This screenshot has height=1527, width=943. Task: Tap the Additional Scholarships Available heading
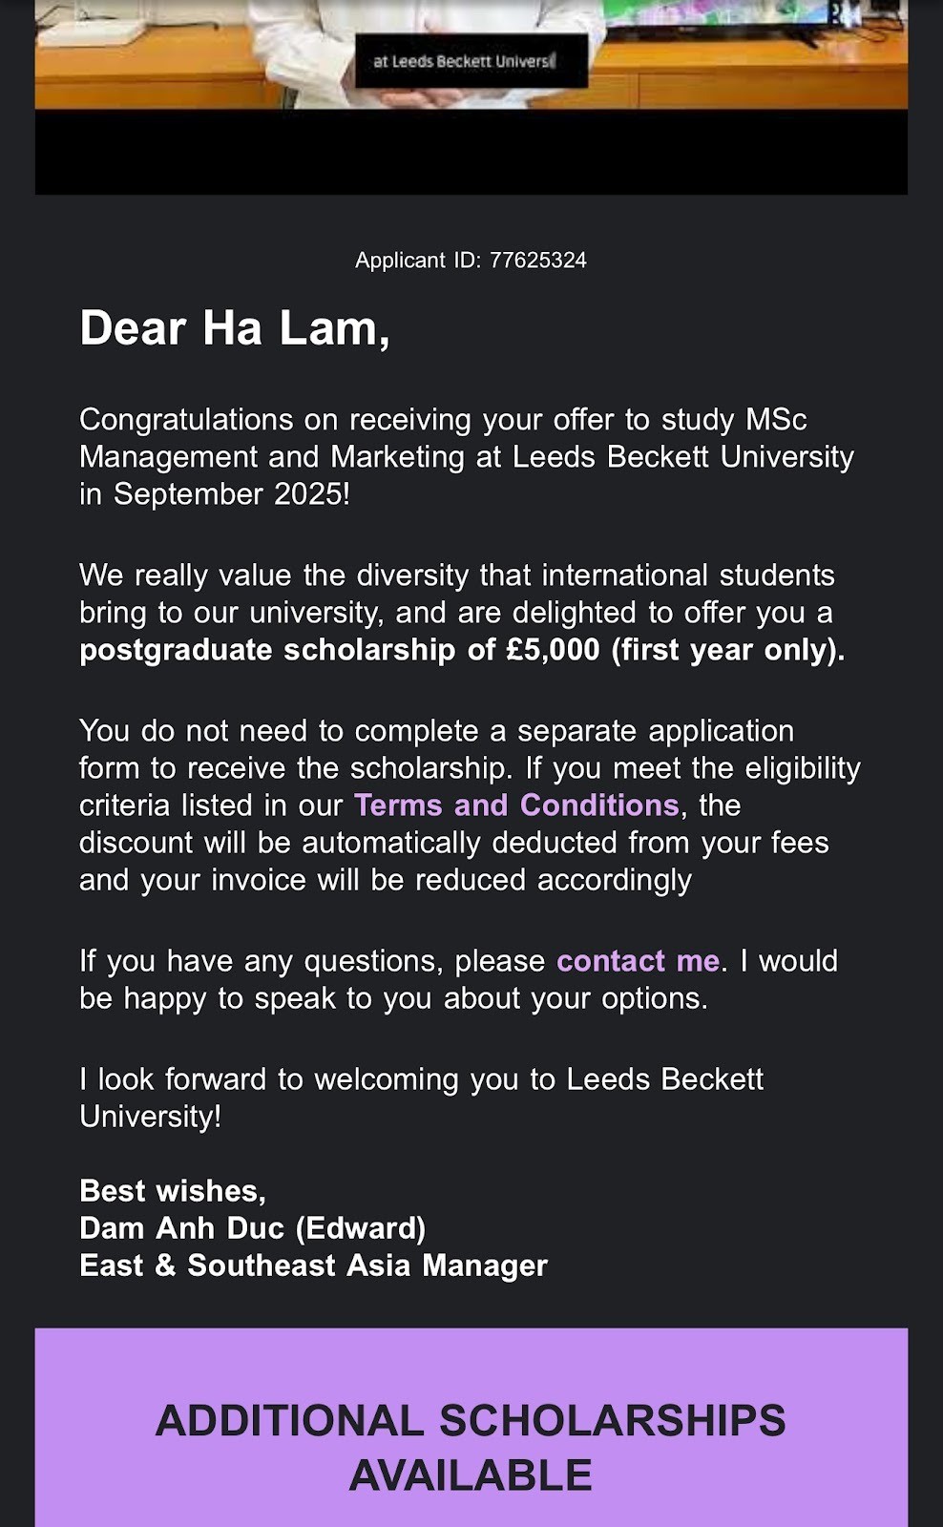coord(471,1447)
